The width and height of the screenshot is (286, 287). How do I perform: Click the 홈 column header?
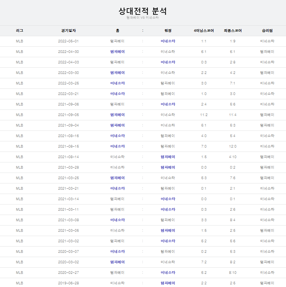tap(118, 31)
